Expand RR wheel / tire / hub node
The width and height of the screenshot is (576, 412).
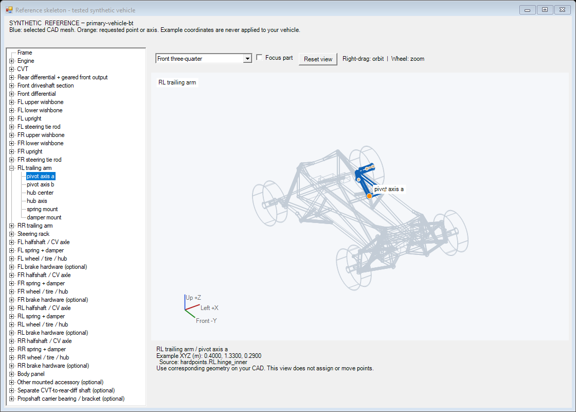(x=12, y=357)
